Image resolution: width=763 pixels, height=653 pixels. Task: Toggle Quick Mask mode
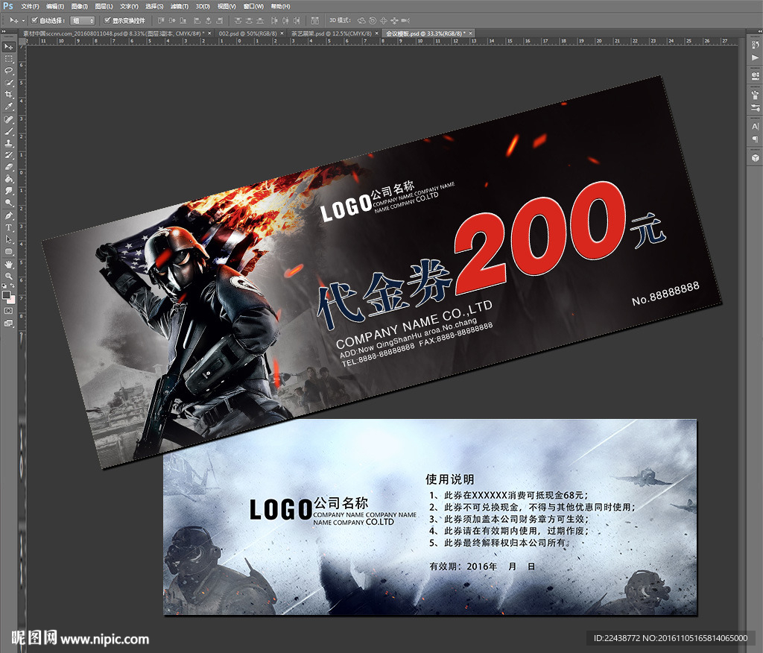9,311
